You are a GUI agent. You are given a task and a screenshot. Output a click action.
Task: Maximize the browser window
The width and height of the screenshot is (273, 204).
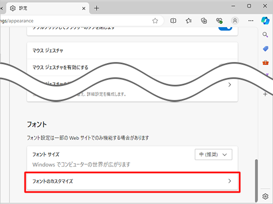pos(249,6)
